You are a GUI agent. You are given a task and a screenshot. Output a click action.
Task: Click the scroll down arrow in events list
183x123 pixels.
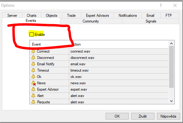pyautogui.click(x=171, y=101)
